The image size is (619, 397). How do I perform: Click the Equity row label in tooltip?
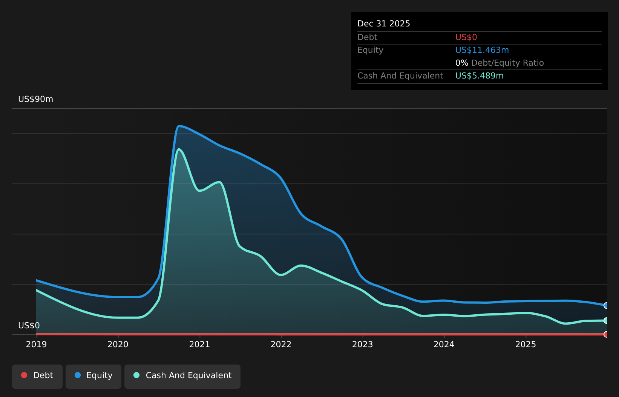click(370, 50)
